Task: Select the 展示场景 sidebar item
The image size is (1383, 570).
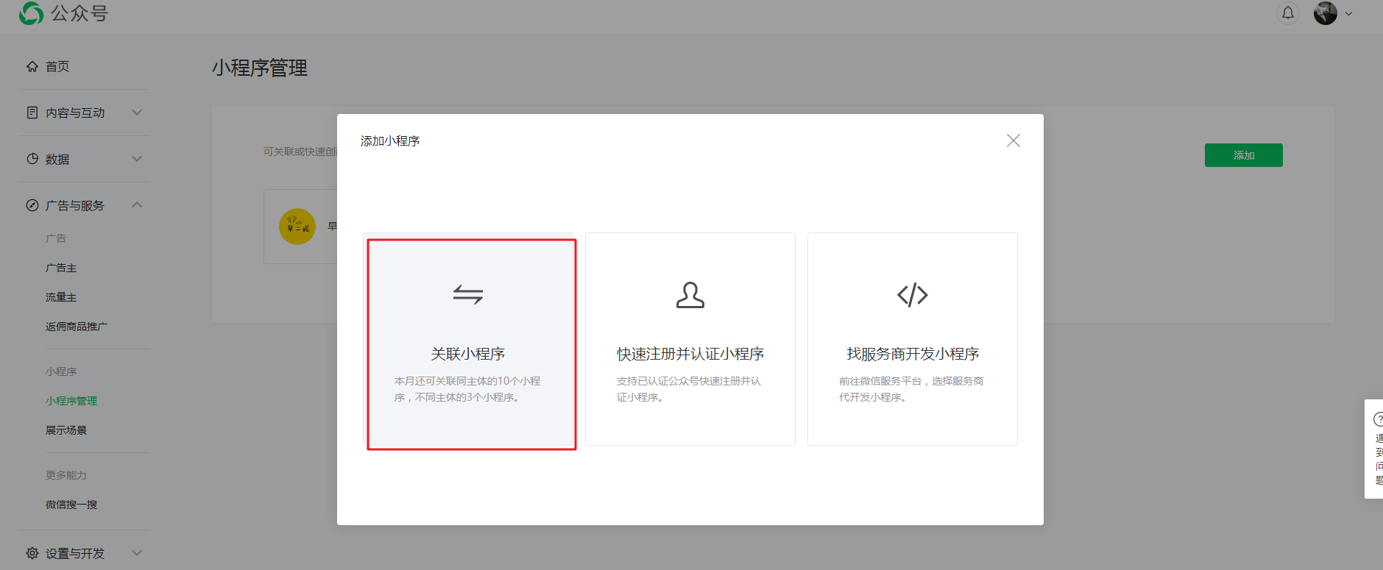Action: click(66, 430)
